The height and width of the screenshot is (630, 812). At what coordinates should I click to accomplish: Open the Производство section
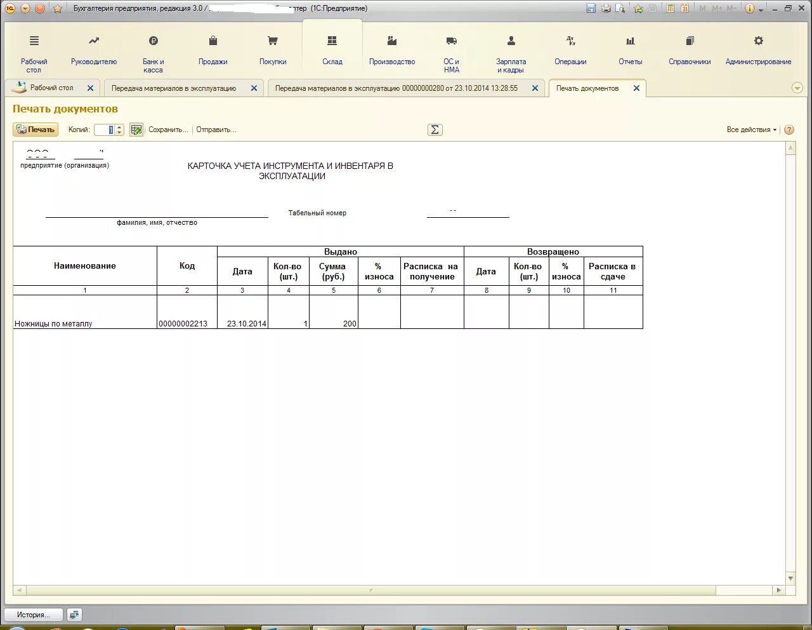point(392,51)
